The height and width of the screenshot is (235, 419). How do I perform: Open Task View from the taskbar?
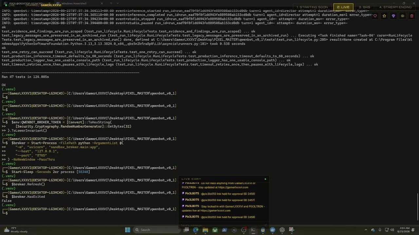186,230
